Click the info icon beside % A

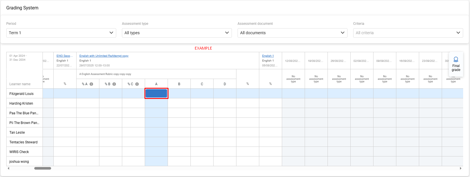coord(91,84)
